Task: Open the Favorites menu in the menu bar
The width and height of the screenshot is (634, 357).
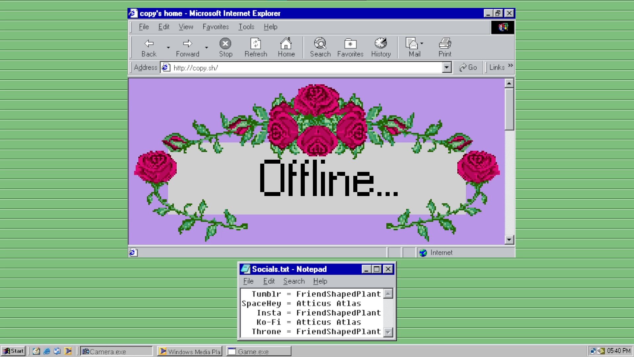Action: pos(216,27)
